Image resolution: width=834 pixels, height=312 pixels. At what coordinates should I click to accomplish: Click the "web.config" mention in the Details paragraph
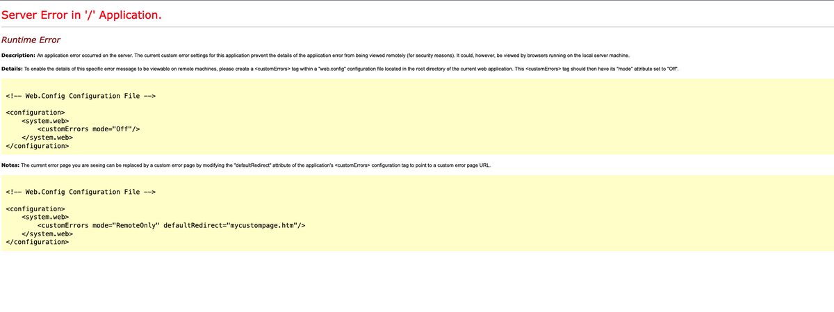coord(333,69)
